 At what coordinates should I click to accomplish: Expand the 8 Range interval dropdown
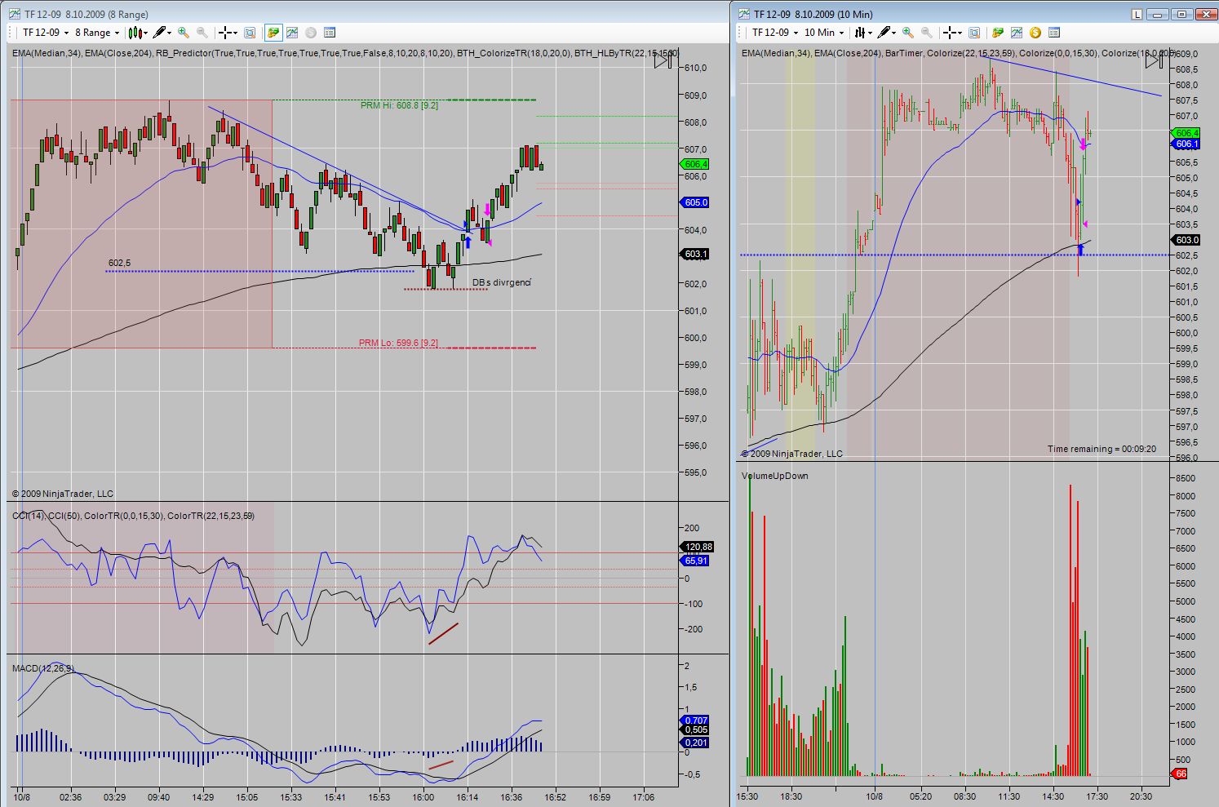pyautogui.click(x=97, y=33)
